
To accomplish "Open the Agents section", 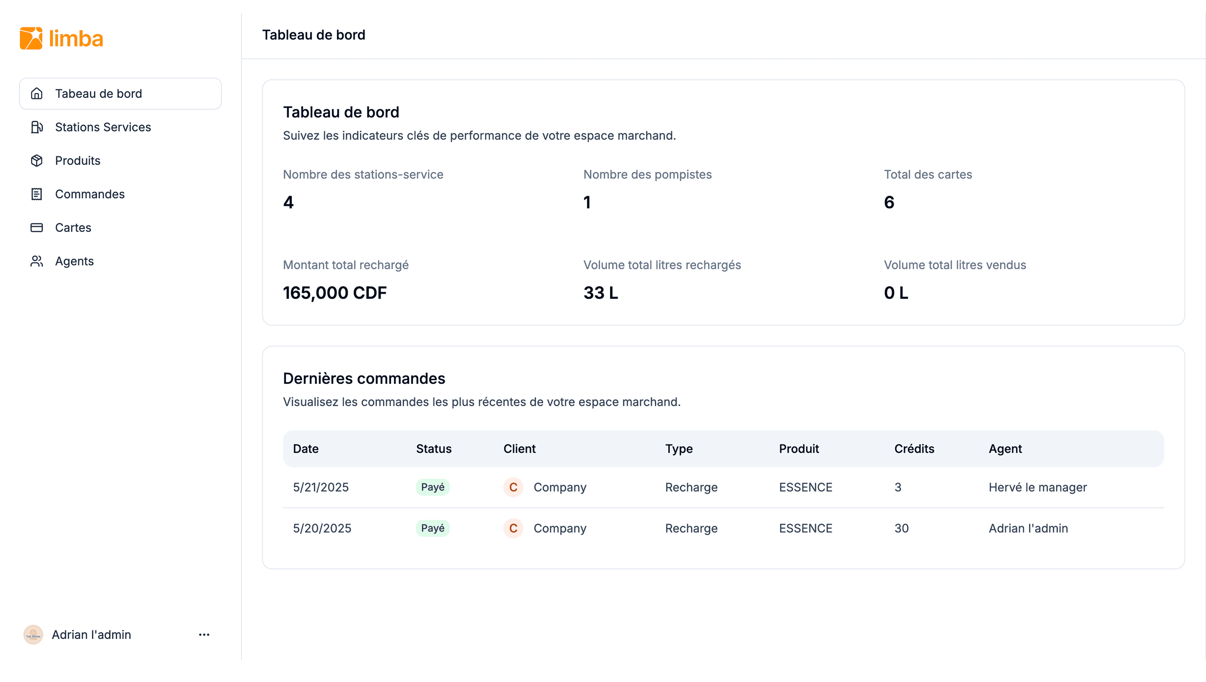I will [74, 261].
